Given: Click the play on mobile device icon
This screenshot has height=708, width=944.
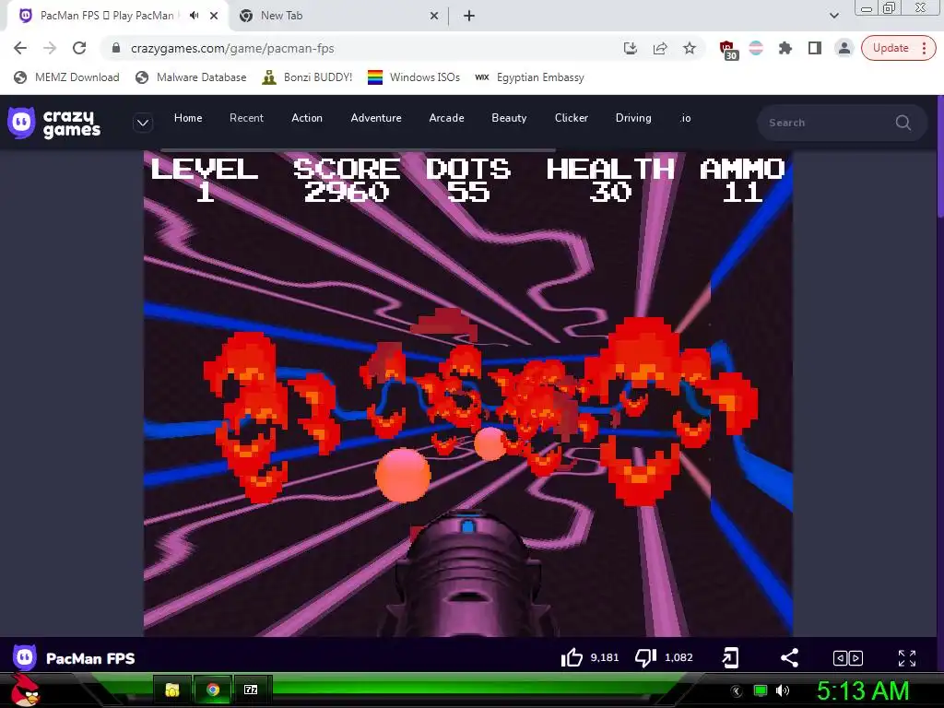Looking at the screenshot, I should tap(730, 657).
